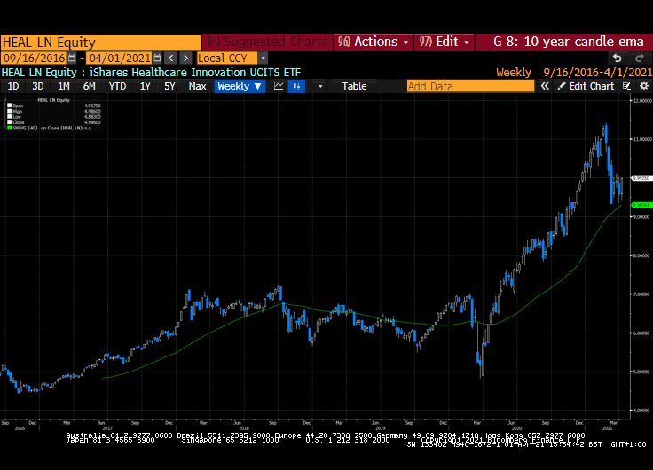Open start date calendar picker icon
Viewport: 653px width, 470px height.
click(x=72, y=58)
